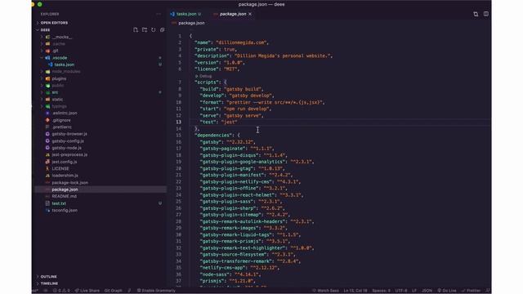
Task: Open the .eslintrc.json file
Action: point(65,114)
